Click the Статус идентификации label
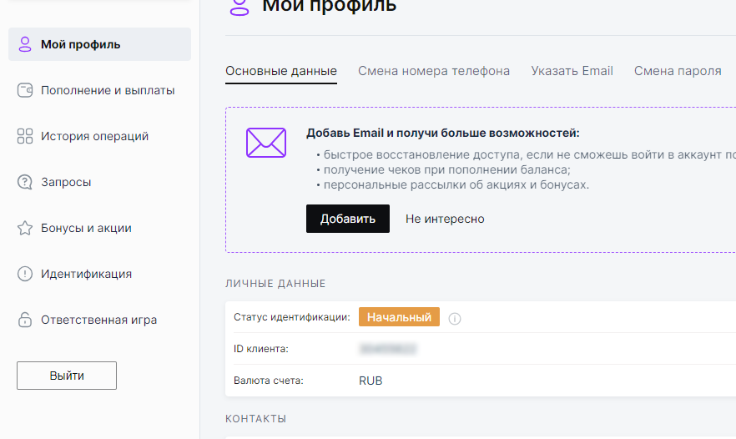The width and height of the screenshot is (736, 439). 292,317
